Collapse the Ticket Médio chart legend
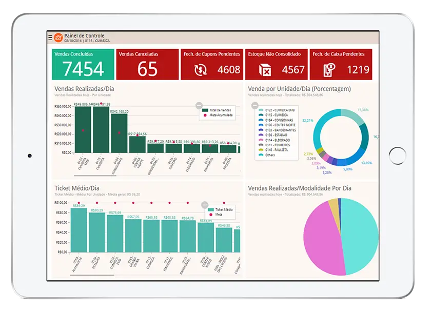This screenshot has width=431, height=309. [204, 204]
